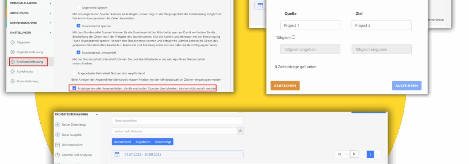This screenshot has width=469, height=164.
Task: Switch to Ausstehend filter tab
Action: (122, 142)
